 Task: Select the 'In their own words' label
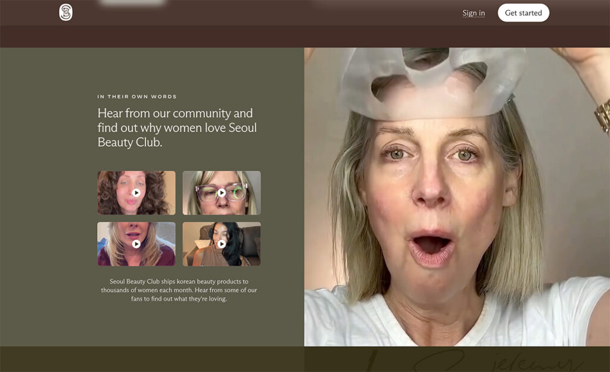(137, 96)
